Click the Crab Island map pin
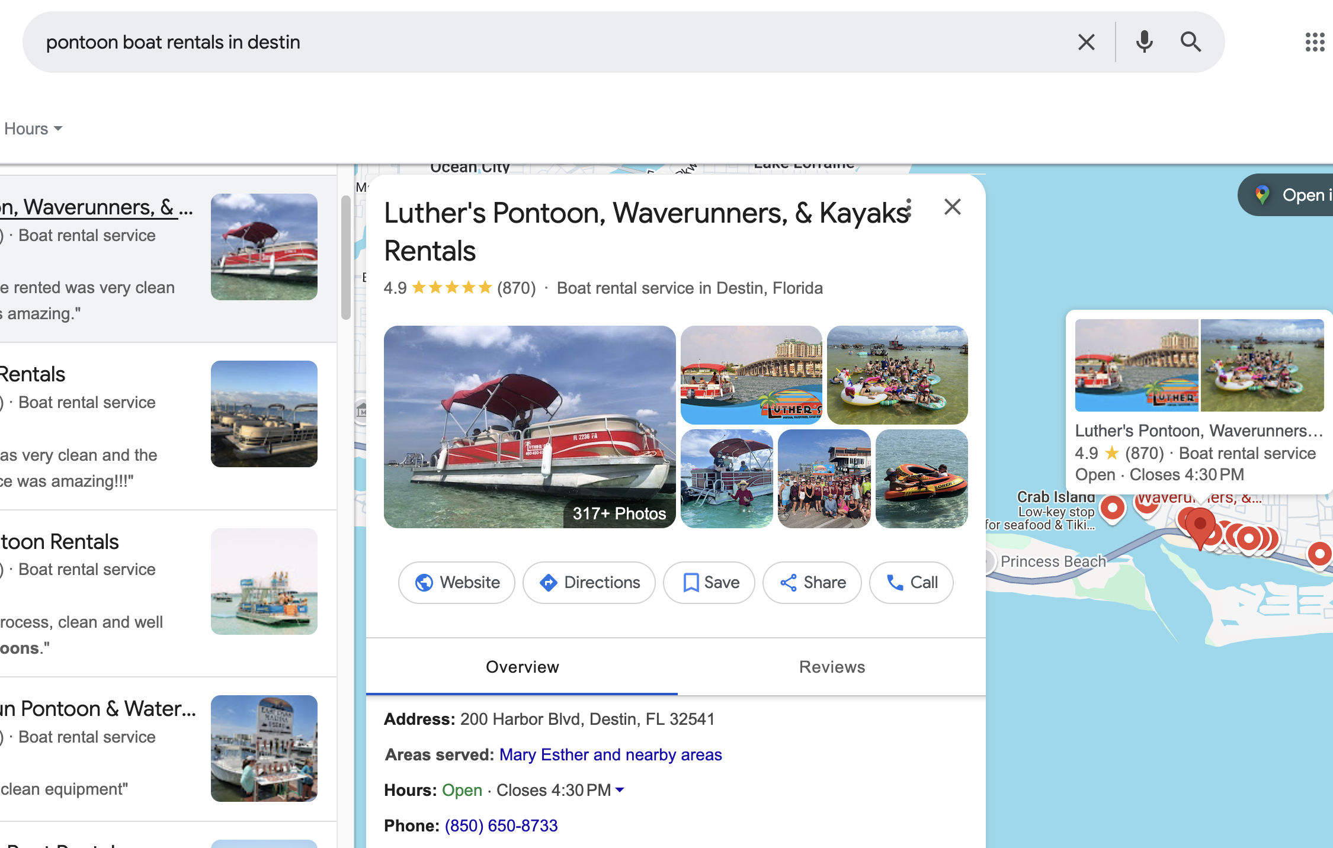The width and height of the screenshot is (1333, 848). click(x=1113, y=509)
